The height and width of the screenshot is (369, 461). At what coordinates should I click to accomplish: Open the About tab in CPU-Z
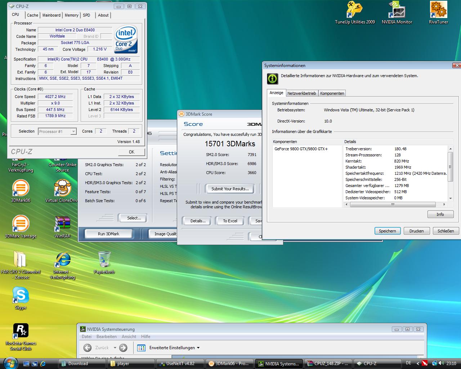pyautogui.click(x=103, y=15)
